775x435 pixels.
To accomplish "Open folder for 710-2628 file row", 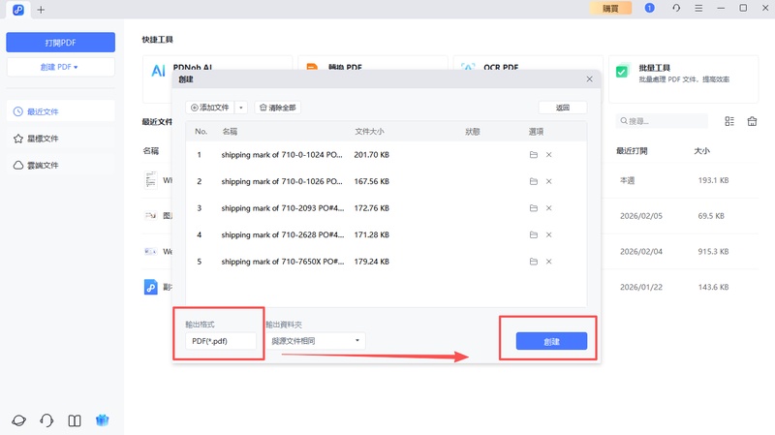I will [534, 234].
